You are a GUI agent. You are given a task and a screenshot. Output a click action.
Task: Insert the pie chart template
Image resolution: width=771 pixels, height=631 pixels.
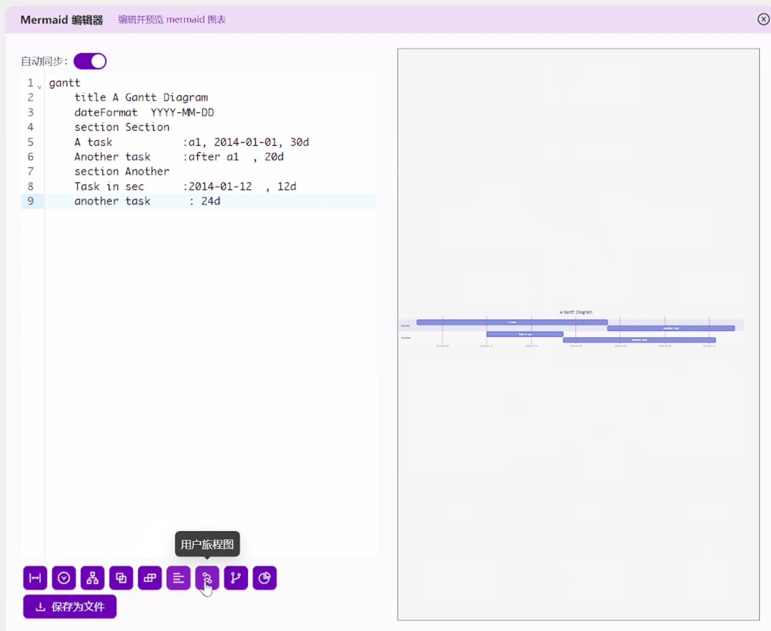click(265, 578)
